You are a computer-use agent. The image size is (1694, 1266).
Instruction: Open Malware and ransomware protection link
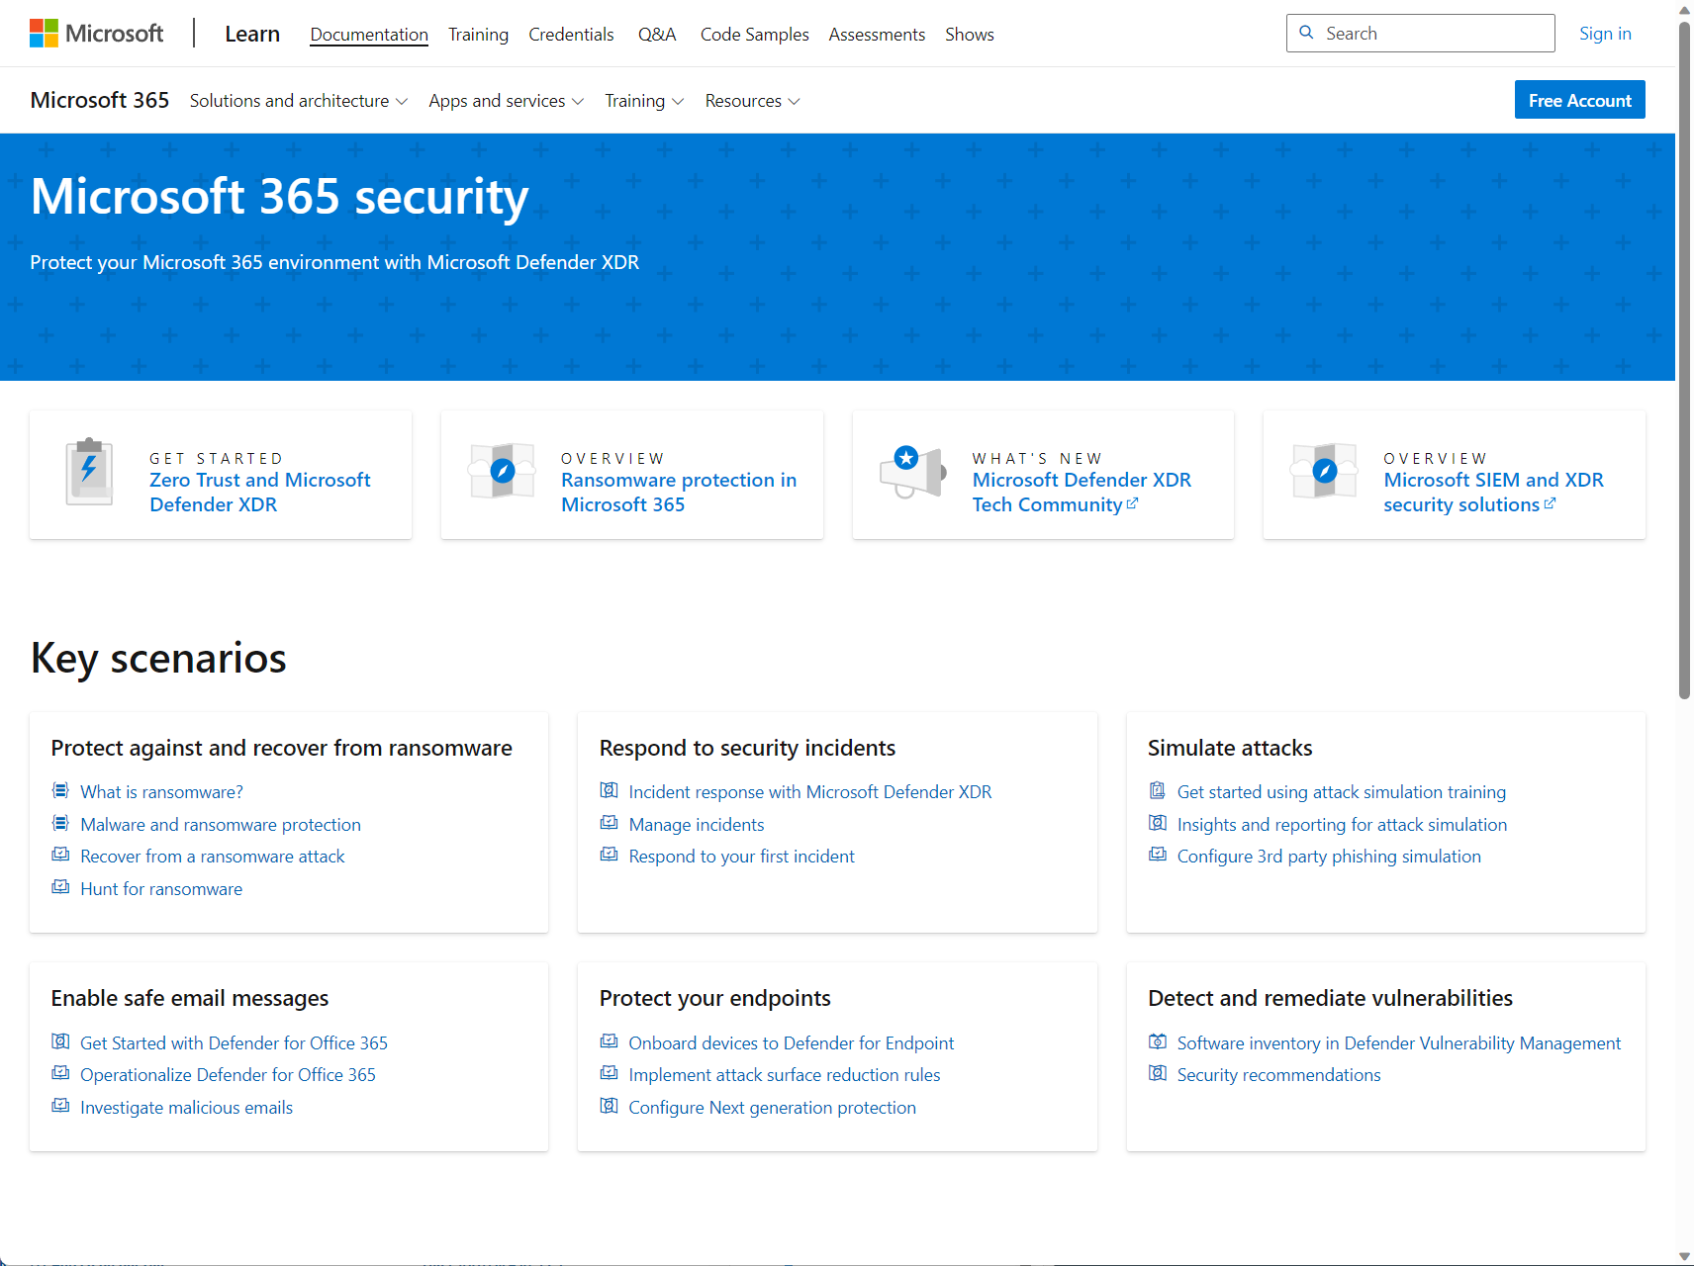(x=221, y=824)
